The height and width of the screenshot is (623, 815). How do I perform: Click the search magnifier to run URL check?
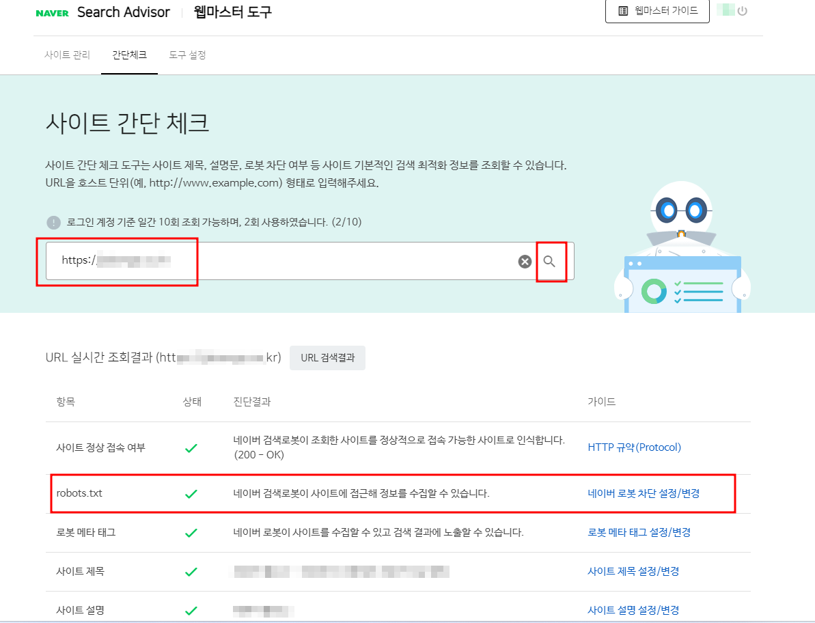551,261
